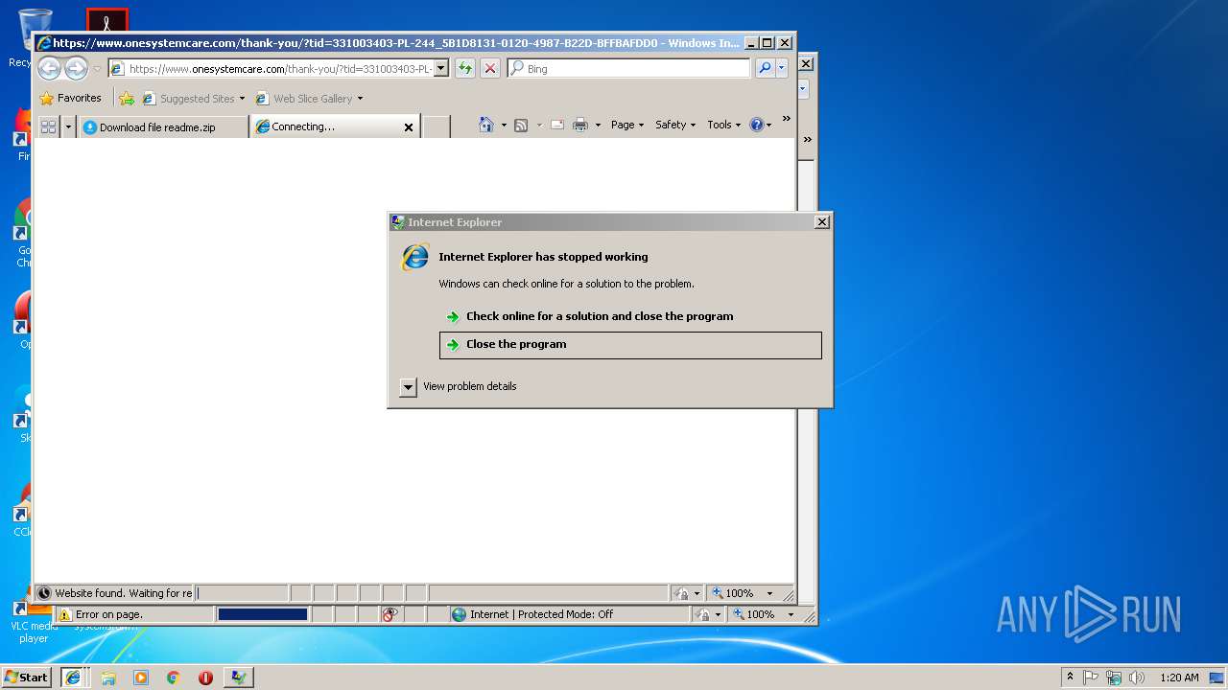Click the Internet | Protected Mode: Off status
1228x690 pixels.
click(541, 615)
